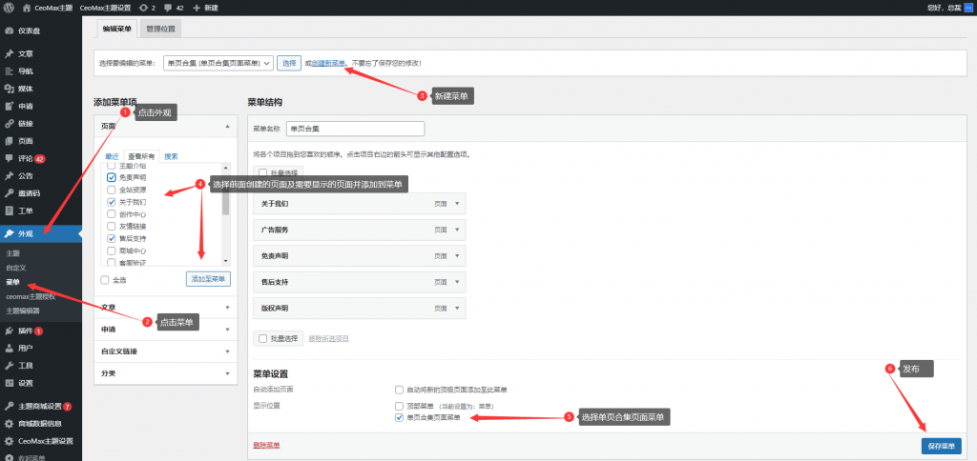
Task: Click the 插件 plugins icon in sidebar
Action: 9,331
